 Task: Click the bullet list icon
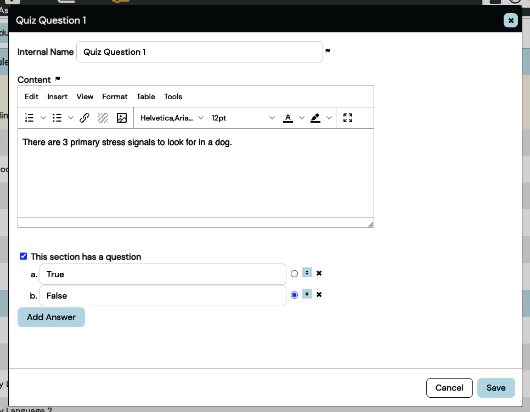57,118
